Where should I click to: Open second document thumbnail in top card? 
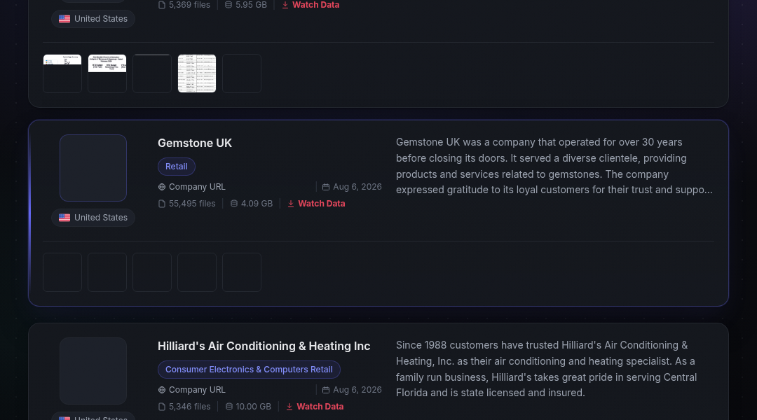pyautogui.click(x=107, y=73)
